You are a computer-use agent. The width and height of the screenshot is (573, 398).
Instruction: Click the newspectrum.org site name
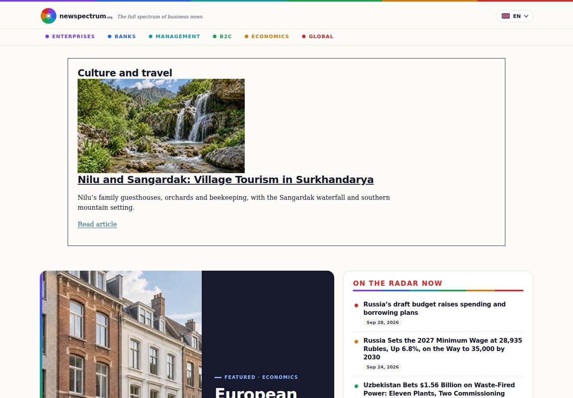[x=86, y=16]
